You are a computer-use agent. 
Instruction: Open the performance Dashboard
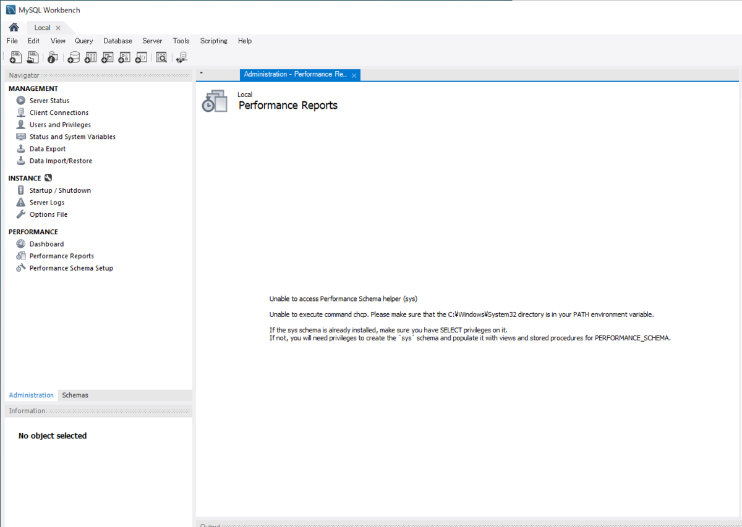tap(46, 244)
